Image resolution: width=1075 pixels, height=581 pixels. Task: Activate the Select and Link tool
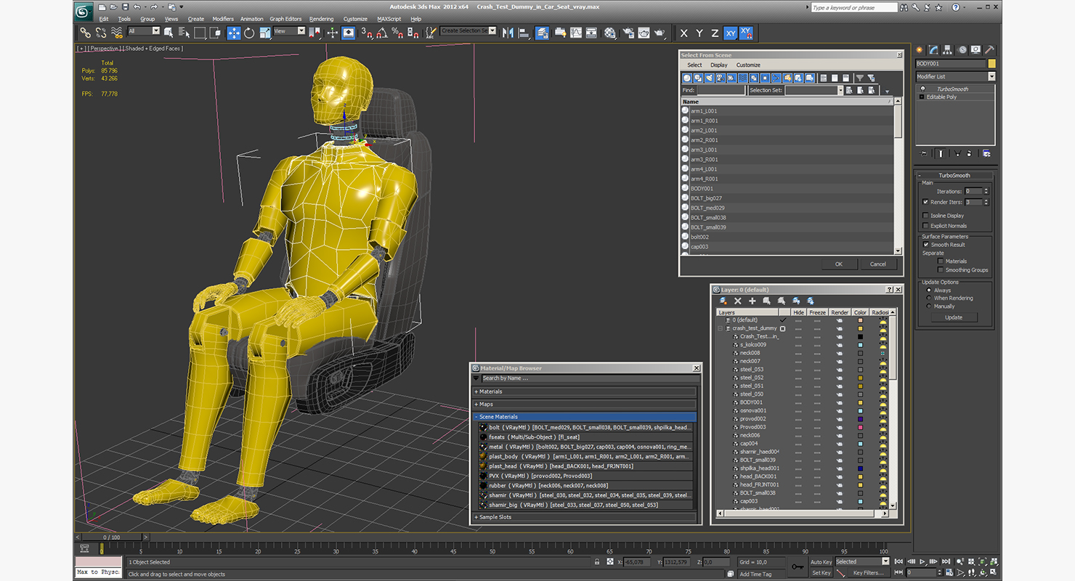[x=86, y=33]
